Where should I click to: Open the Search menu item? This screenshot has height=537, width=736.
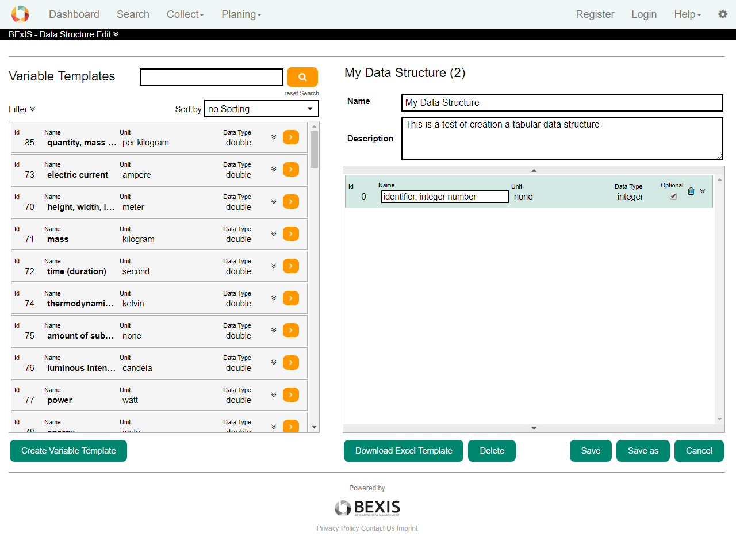pyautogui.click(x=133, y=14)
